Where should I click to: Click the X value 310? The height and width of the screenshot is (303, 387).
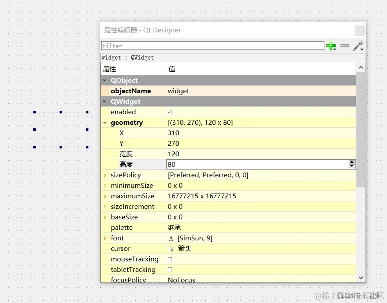pyautogui.click(x=173, y=133)
